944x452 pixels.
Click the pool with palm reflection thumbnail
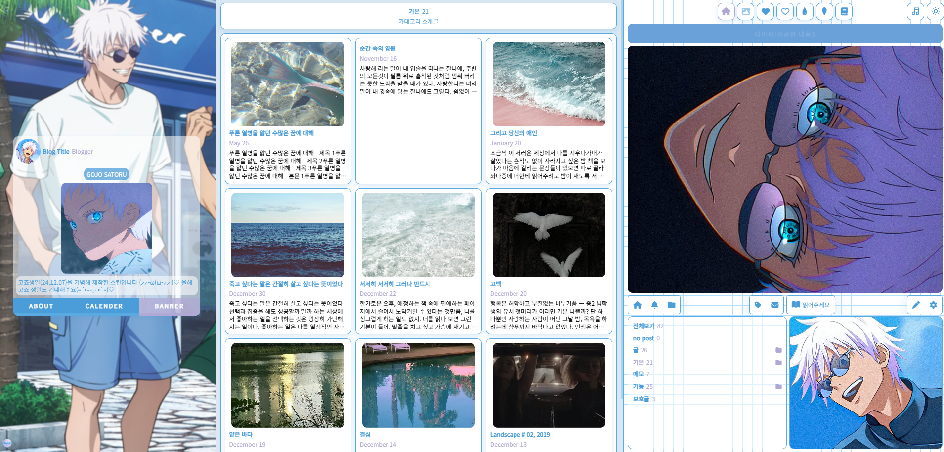pyautogui.click(x=419, y=385)
